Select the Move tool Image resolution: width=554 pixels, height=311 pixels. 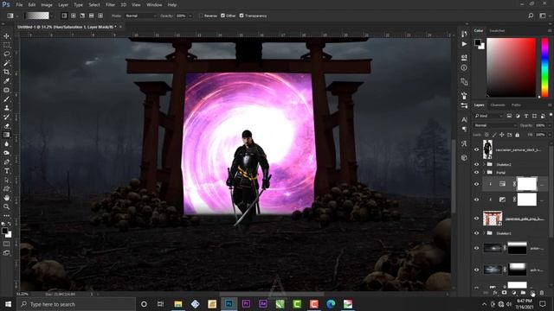pyautogui.click(x=6, y=36)
